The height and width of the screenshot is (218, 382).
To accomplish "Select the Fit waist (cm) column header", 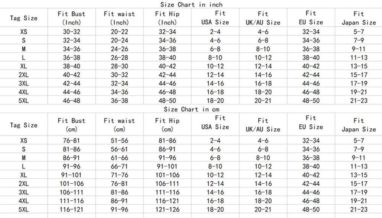I will (119, 125).
